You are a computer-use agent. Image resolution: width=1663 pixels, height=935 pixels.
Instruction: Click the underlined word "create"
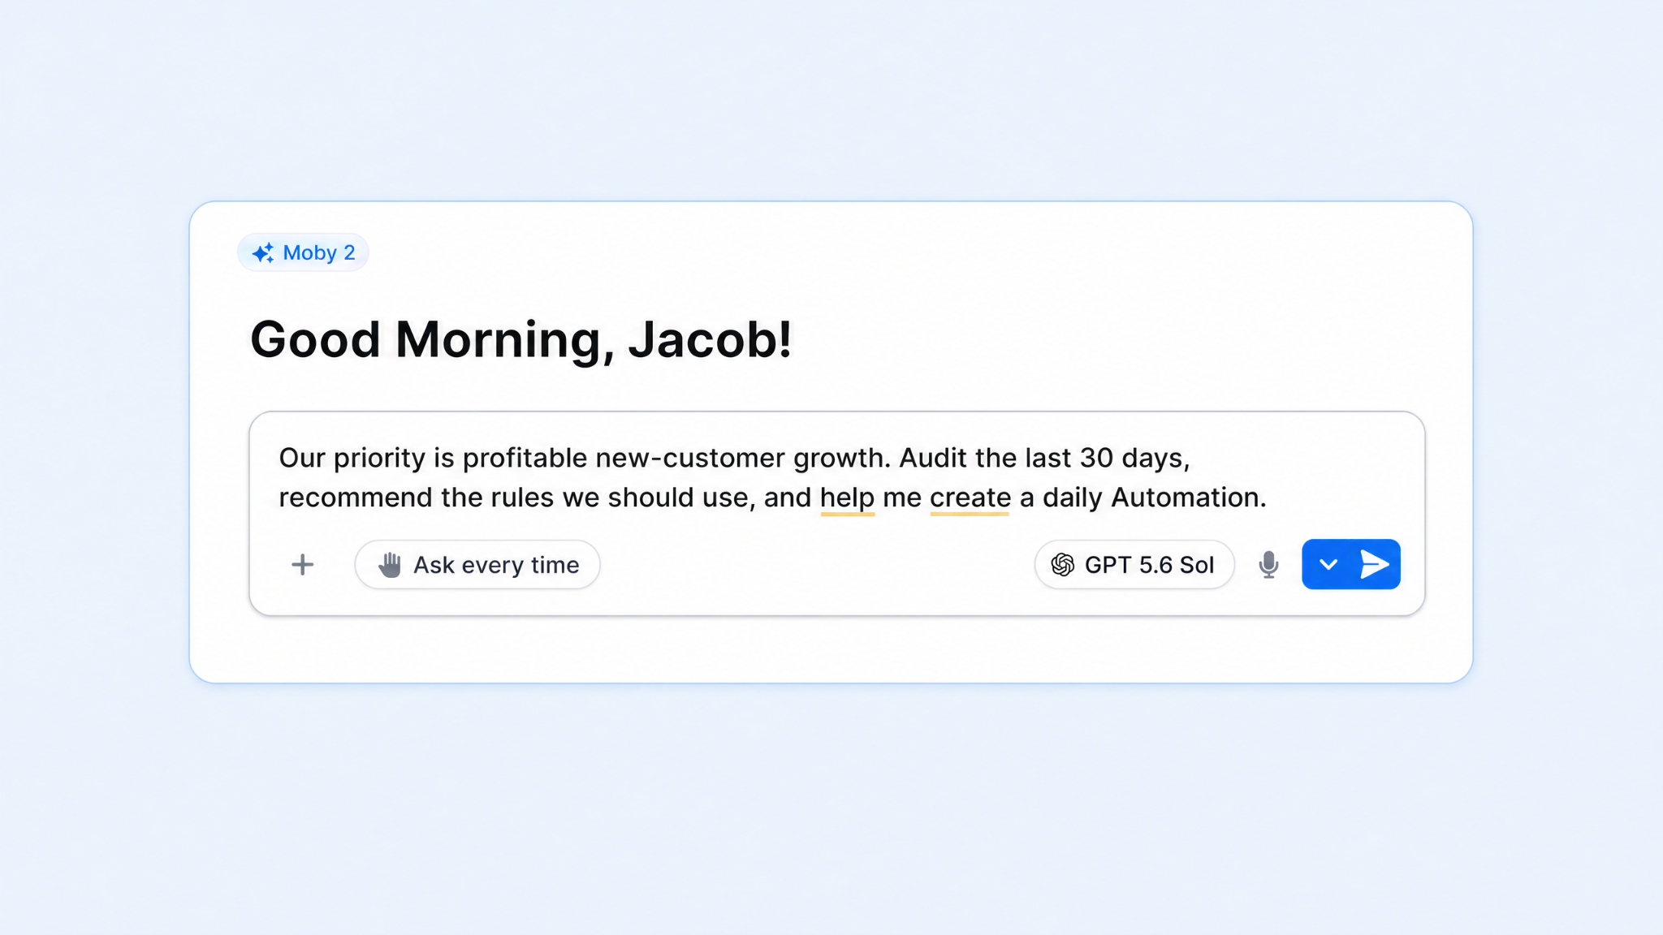pos(970,498)
